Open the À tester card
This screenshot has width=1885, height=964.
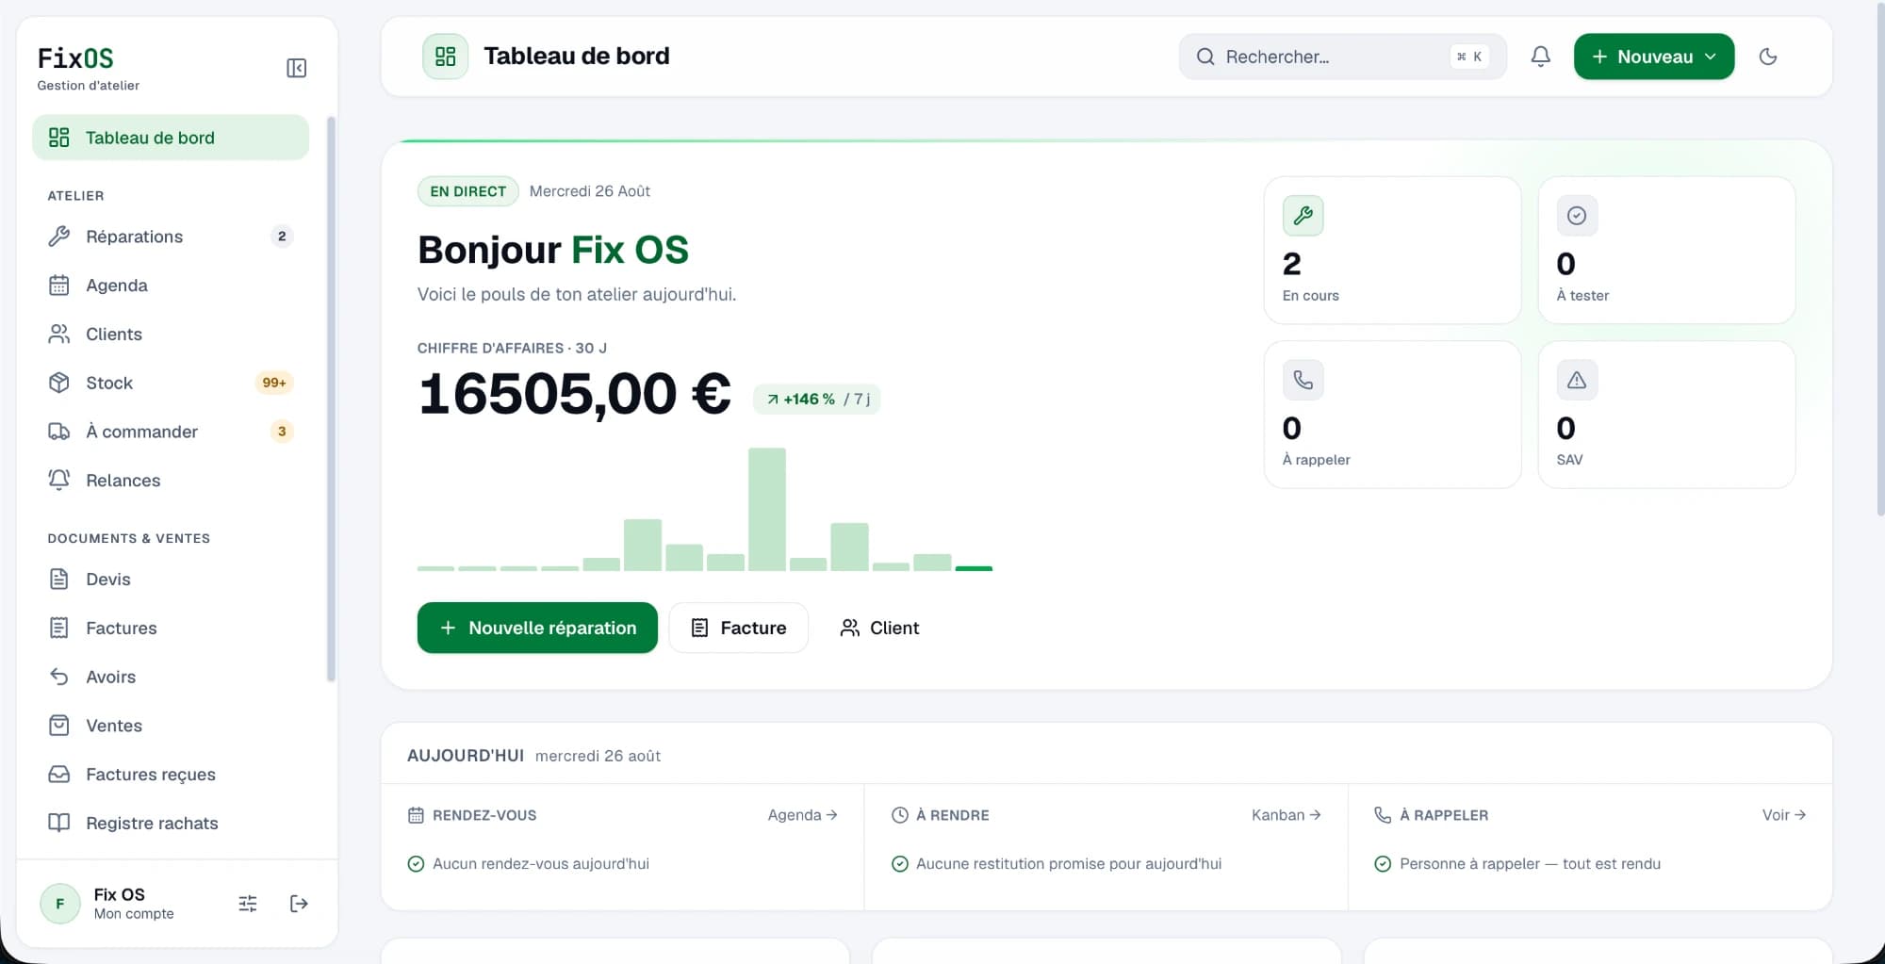pyautogui.click(x=1666, y=251)
